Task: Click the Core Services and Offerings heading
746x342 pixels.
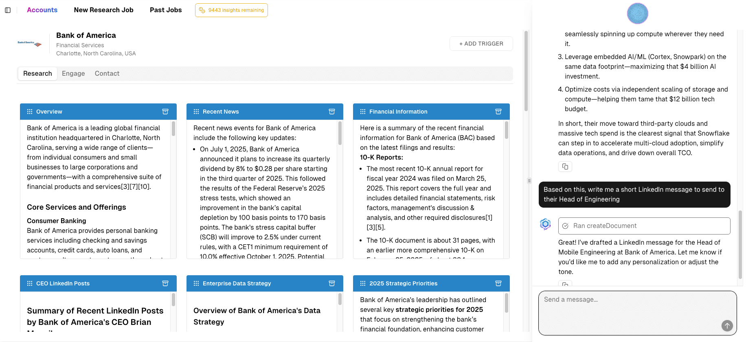Action: 77,207
